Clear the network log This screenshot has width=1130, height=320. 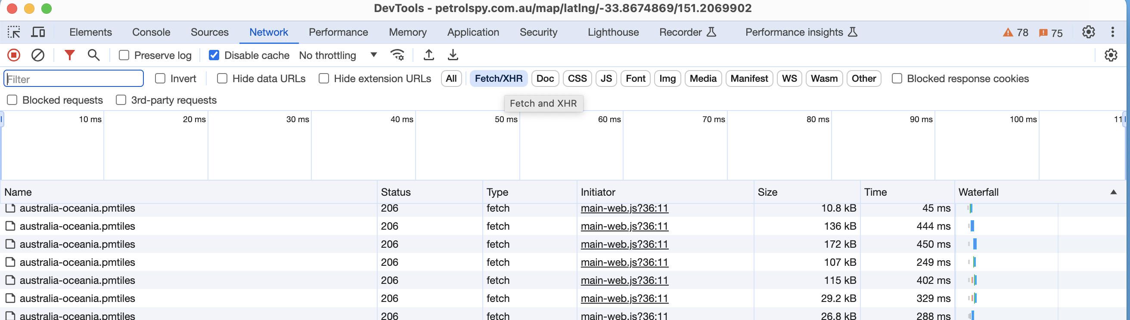coord(38,55)
